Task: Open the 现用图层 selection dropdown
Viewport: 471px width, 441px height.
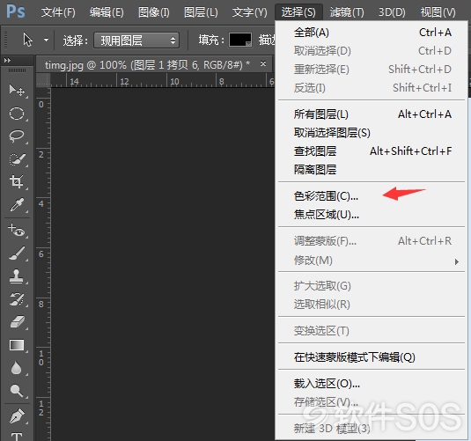Action: [x=136, y=40]
